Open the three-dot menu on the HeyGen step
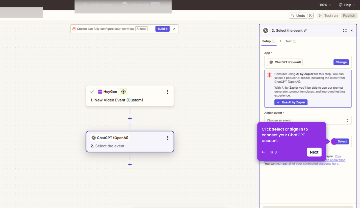Viewport: 360px width, 208px height. click(x=168, y=92)
